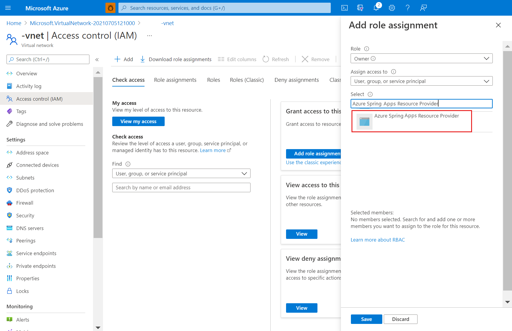
Task: Collapse the left navigation menu
Action: click(97, 60)
